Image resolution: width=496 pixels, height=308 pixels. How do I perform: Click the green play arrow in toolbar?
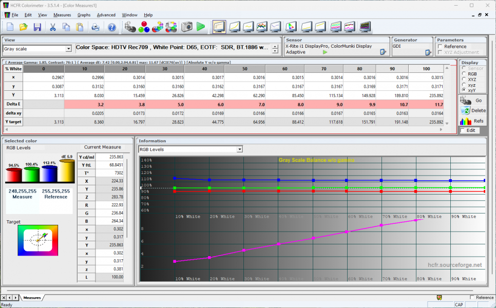[x=201, y=27]
